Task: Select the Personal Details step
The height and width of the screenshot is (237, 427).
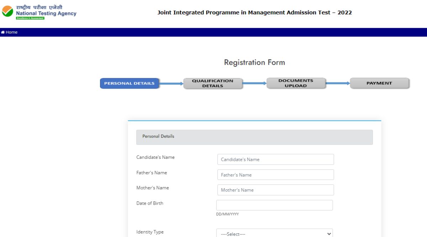Action: pos(129,84)
